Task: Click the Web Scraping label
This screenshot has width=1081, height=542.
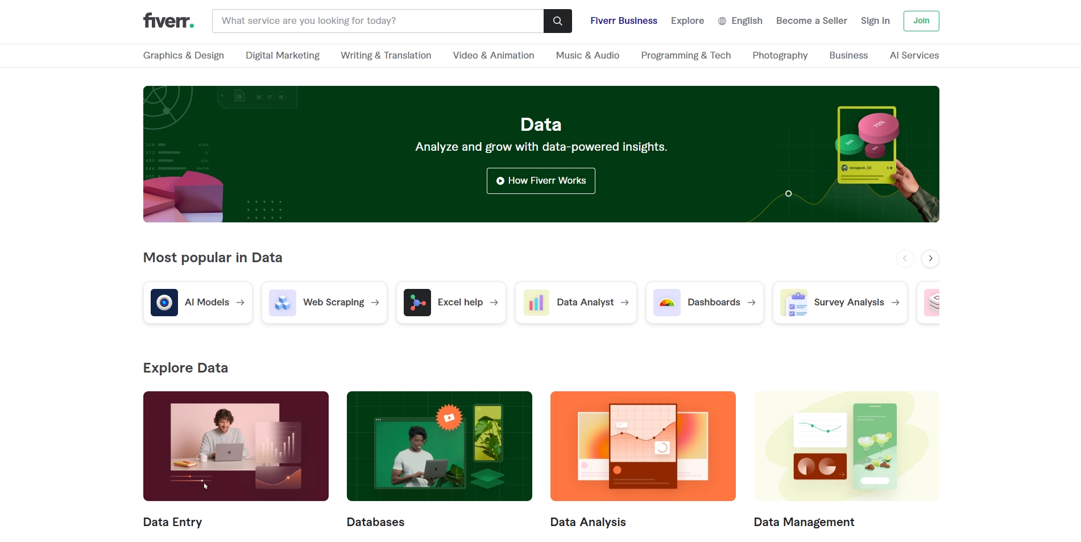Action: pos(334,303)
